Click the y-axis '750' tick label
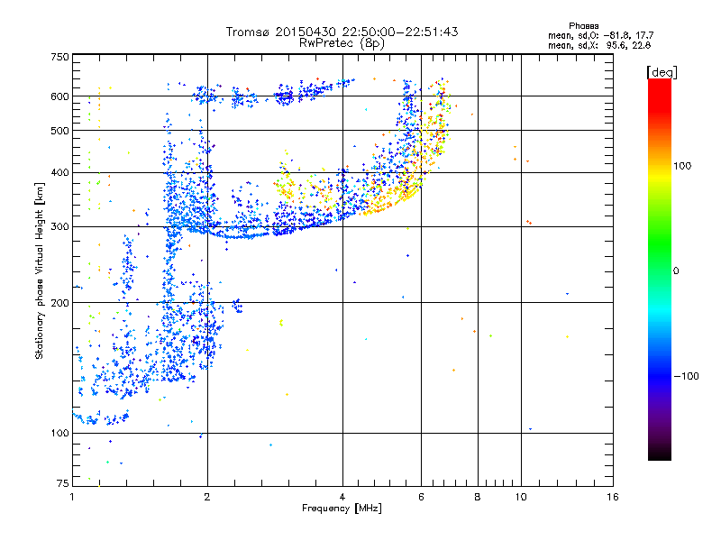This screenshot has width=721, height=541. (59, 57)
